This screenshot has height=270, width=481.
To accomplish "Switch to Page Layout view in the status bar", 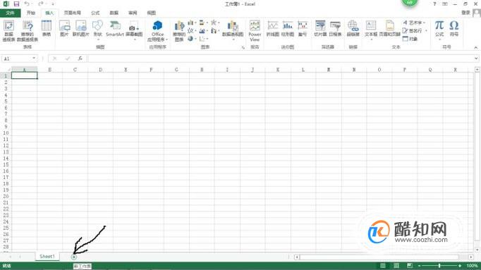I will coord(396,265).
